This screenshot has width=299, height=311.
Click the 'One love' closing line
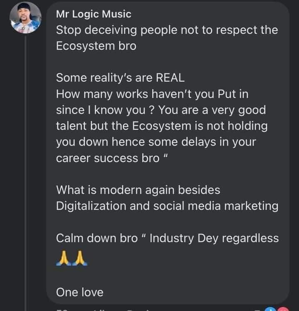tap(80, 292)
